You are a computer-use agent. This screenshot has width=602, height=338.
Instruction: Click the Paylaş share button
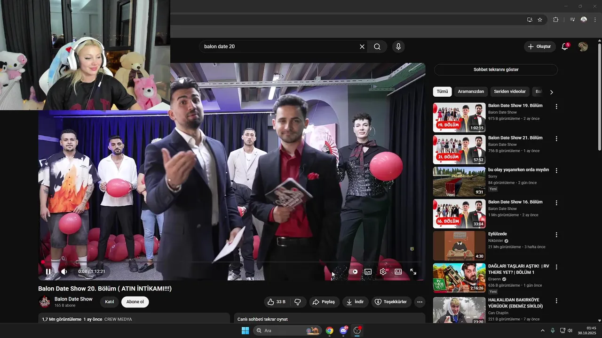(324, 302)
